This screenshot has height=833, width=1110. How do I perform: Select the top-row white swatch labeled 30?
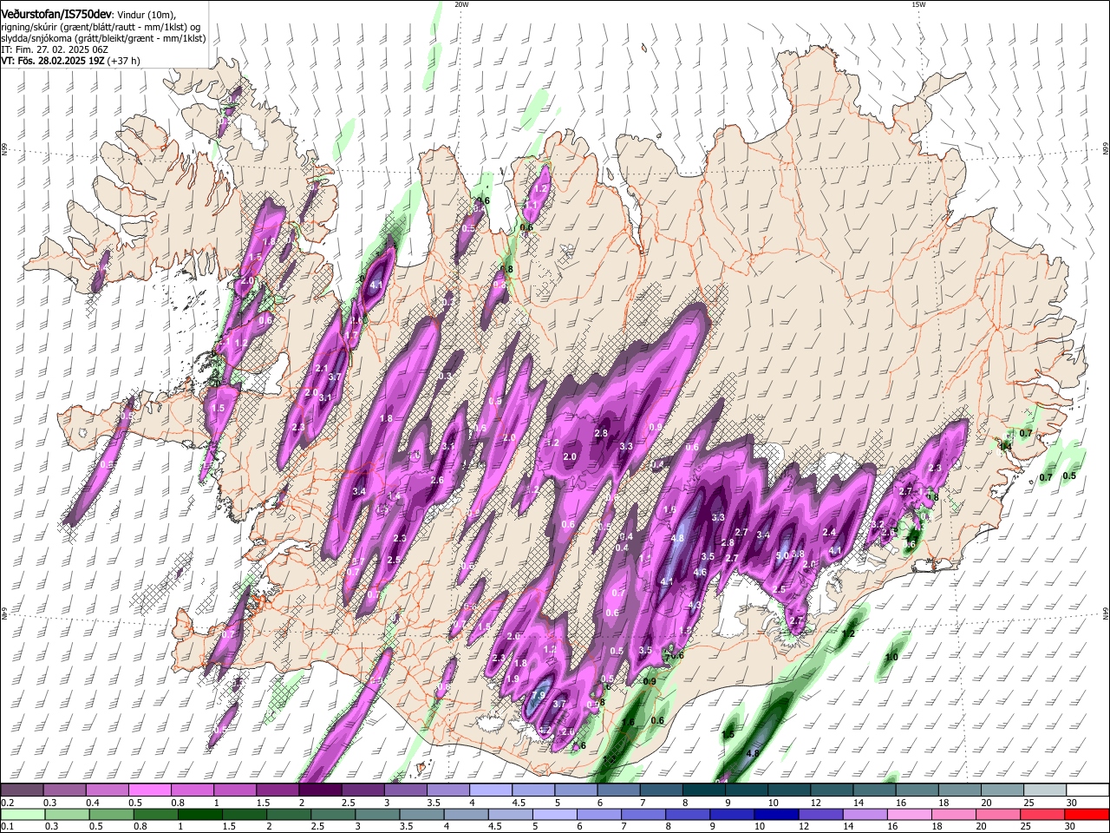[1087, 790]
